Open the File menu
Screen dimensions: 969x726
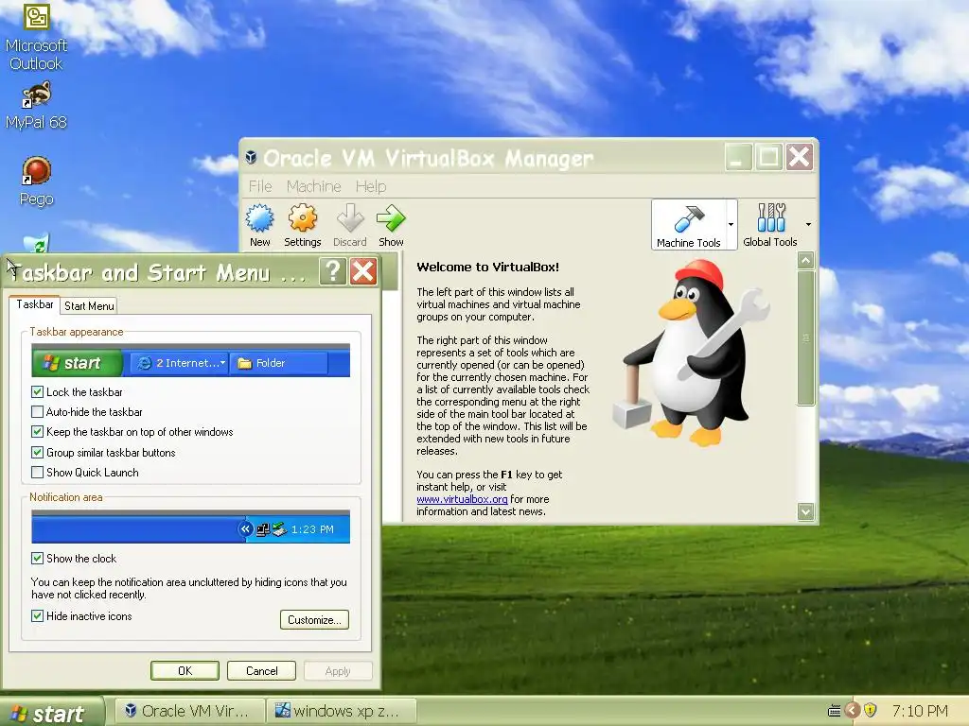260,186
